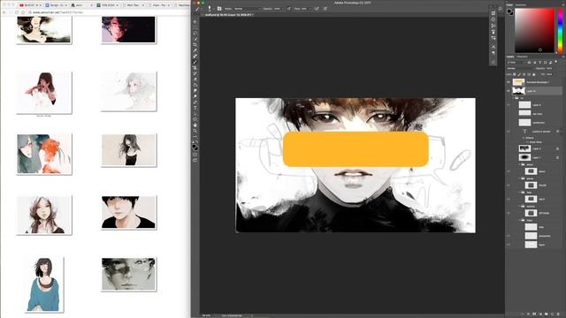Lock transparent pixels in Layers panel
This screenshot has height=318, width=566.
coord(515,74)
